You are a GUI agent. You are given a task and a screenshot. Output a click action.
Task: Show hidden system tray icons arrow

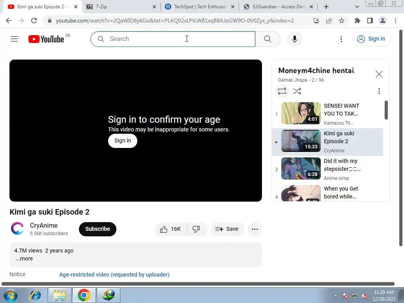[335, 296]
